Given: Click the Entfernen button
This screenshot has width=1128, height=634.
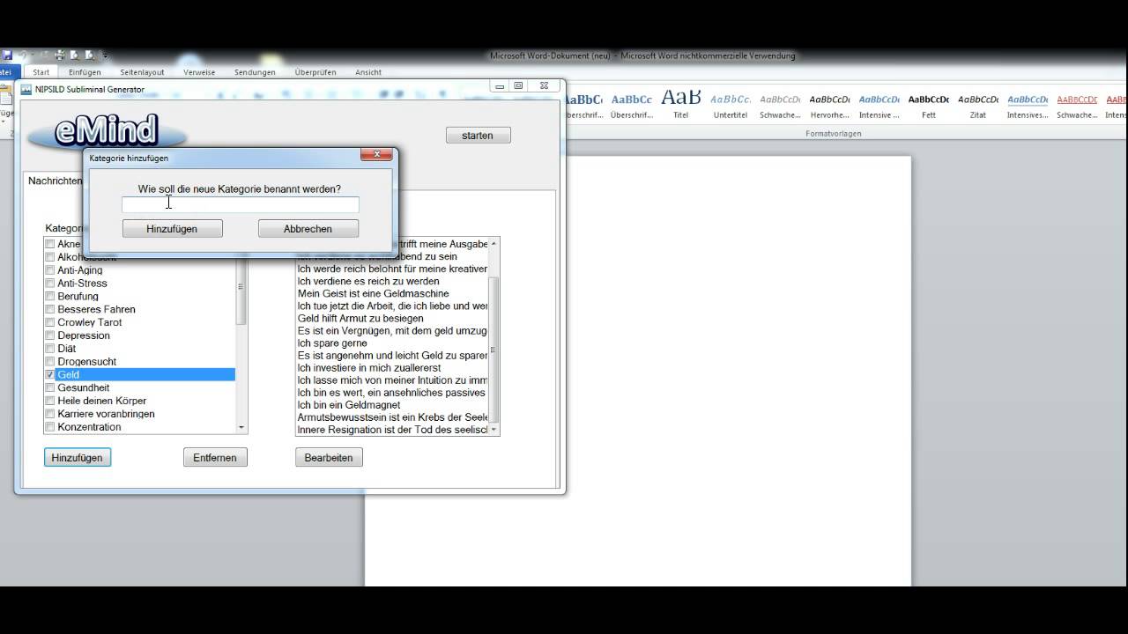Looking at the screenshot, I should point(215,458).
